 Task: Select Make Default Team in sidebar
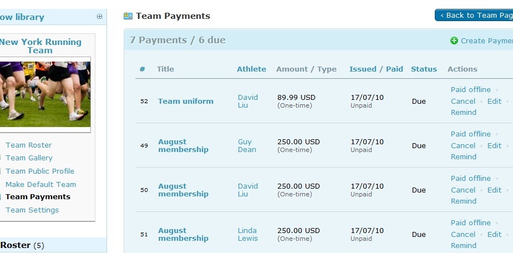pyautogui.click(x=40, y=185)
